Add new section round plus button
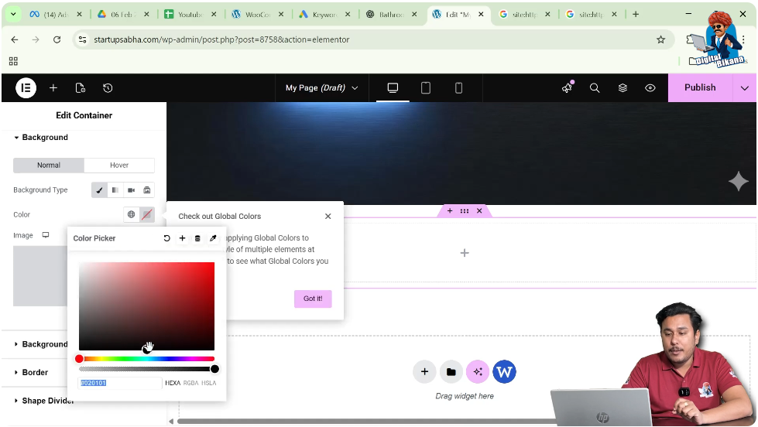This screenshot has width=758, height=427. tap(424, 371)
